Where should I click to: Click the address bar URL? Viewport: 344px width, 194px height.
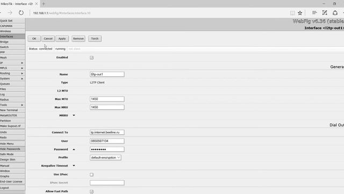(x=62, y=13)
